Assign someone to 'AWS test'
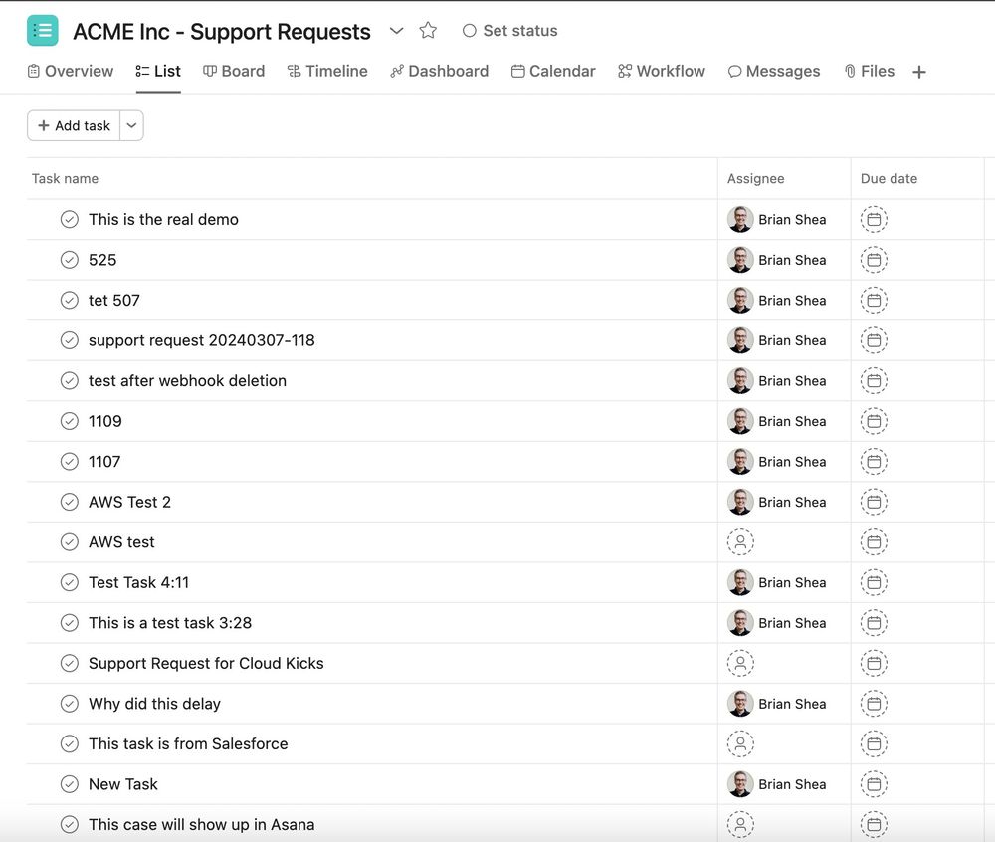This screenshot has height=842, width=995. pos(740,542)
